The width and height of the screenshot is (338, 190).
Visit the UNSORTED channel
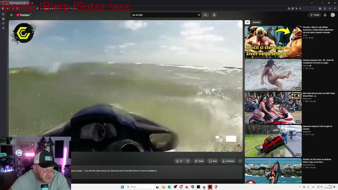(x=307, y=132)
